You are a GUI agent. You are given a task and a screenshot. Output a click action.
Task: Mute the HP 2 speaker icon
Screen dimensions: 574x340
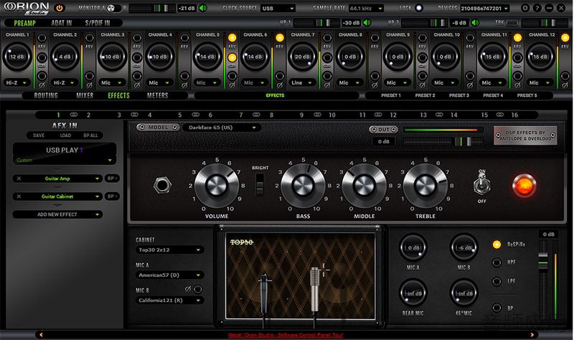coord(475,23)
